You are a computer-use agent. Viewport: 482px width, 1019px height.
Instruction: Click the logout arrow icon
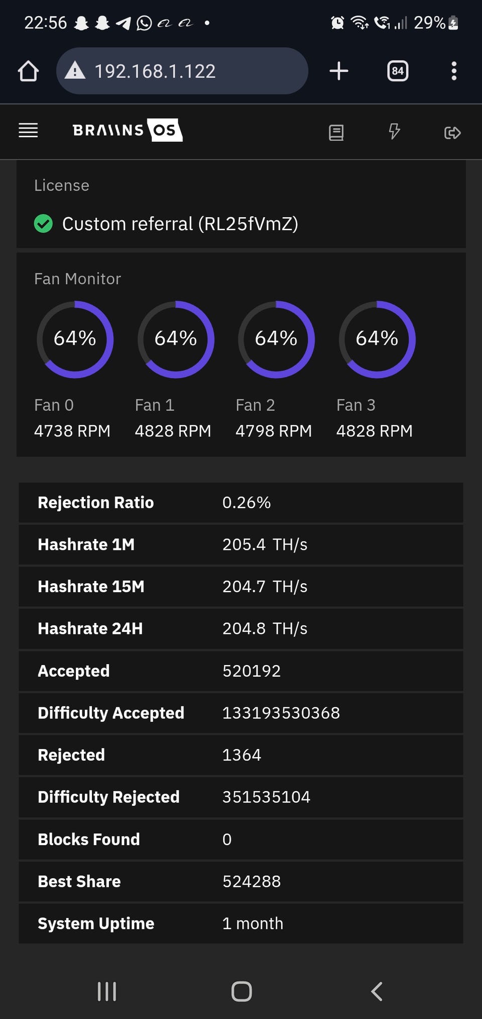click(452, 132)
